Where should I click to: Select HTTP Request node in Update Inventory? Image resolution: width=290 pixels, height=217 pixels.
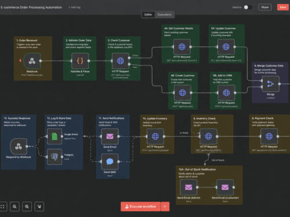tap(155, 137)
